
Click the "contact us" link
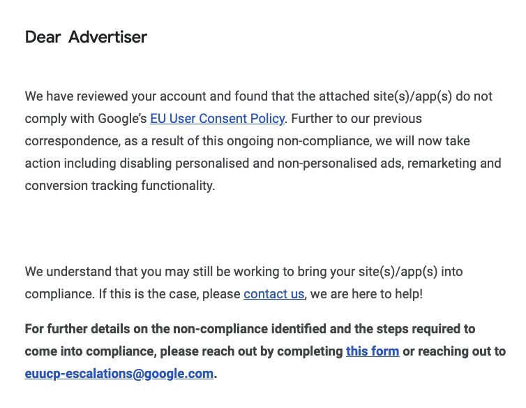[273, 294]
